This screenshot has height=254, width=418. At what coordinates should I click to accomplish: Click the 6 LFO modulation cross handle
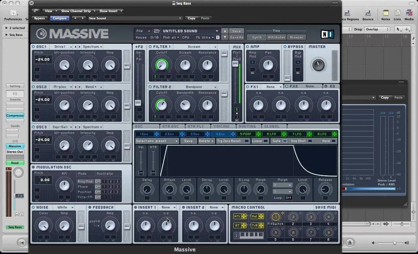point(284,134)
